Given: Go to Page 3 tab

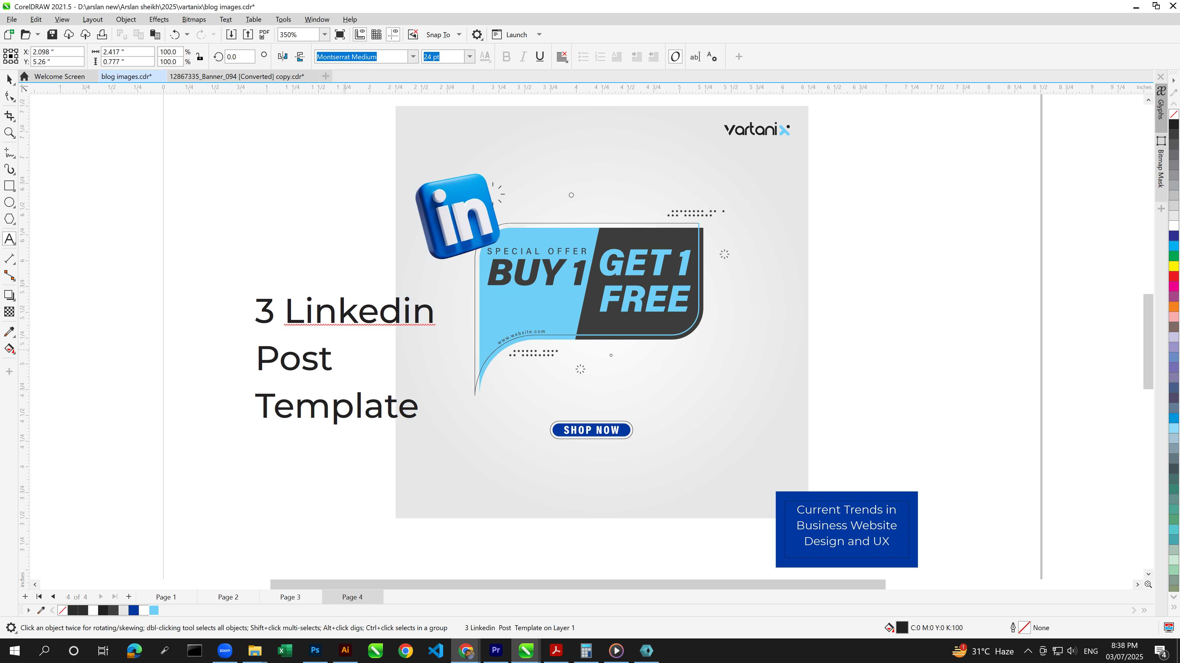Looking at the screenshot, I should click(x=290, y=597).
